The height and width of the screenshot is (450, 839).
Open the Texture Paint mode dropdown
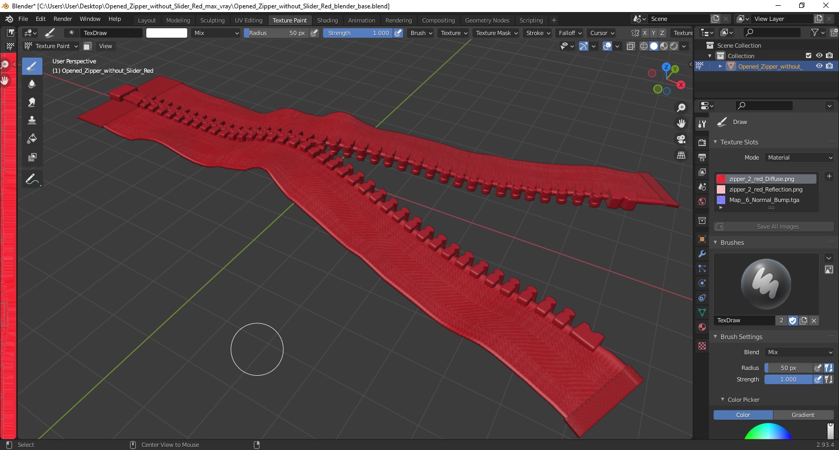[x=51, y=46]
